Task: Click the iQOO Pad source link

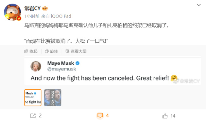Action: pos(61,16)
